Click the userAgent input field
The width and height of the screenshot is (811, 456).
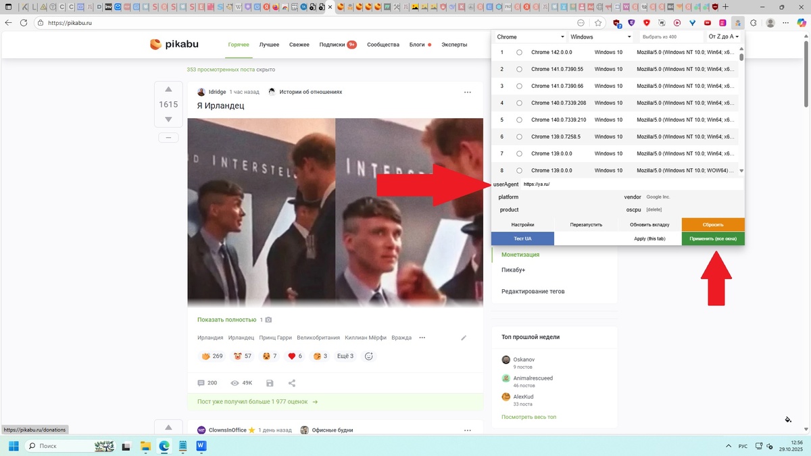click(632, 184)
